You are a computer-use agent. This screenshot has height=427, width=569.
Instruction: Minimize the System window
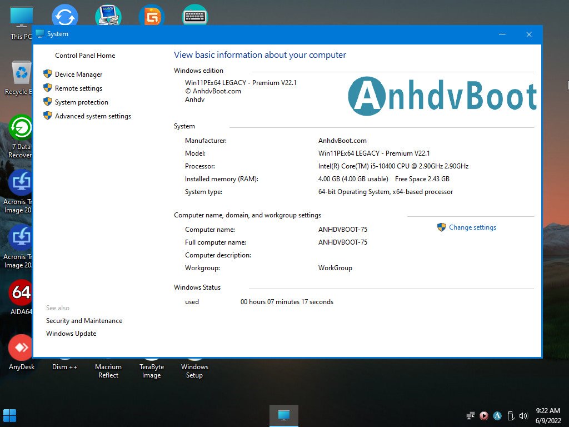tap(502, 34)
